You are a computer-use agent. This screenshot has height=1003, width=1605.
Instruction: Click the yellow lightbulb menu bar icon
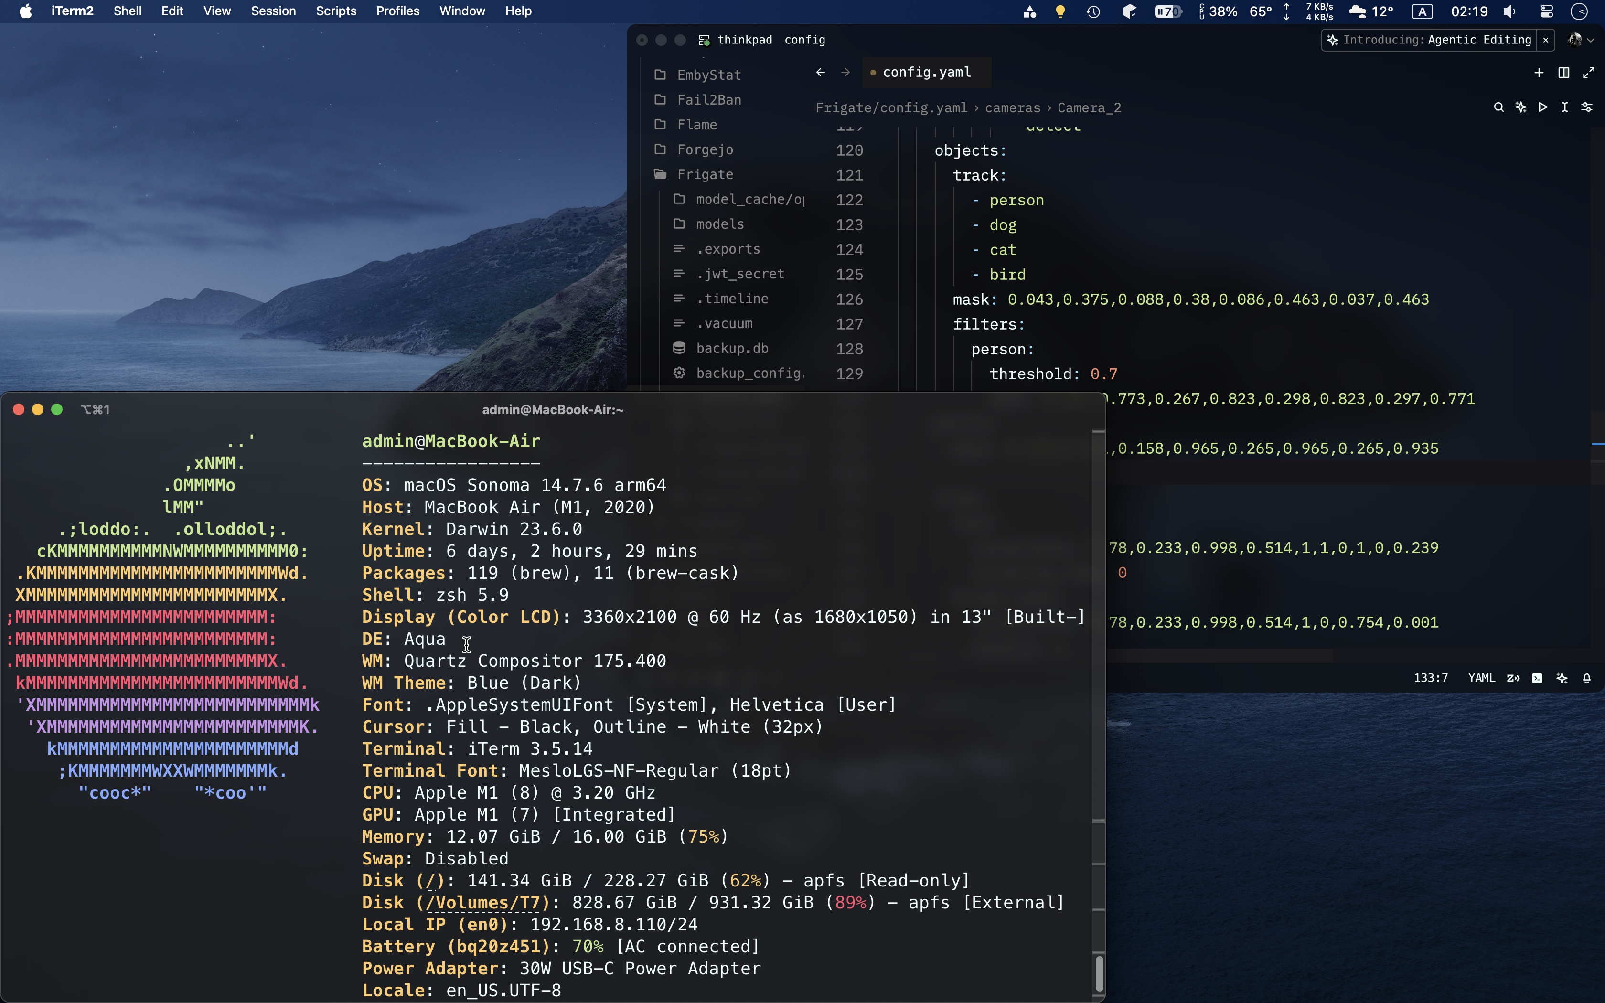point(1060,11)
